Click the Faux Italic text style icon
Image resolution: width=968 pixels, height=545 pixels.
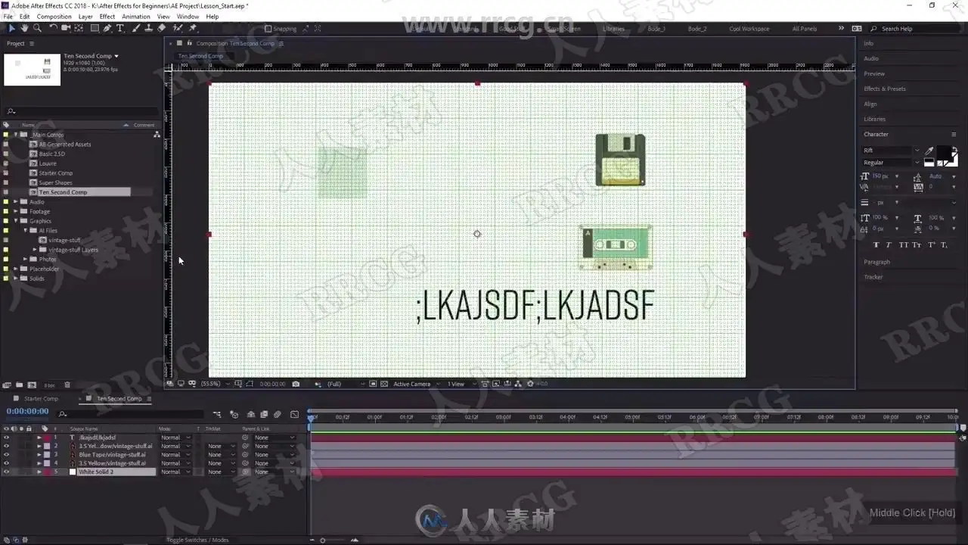(889, 245)
